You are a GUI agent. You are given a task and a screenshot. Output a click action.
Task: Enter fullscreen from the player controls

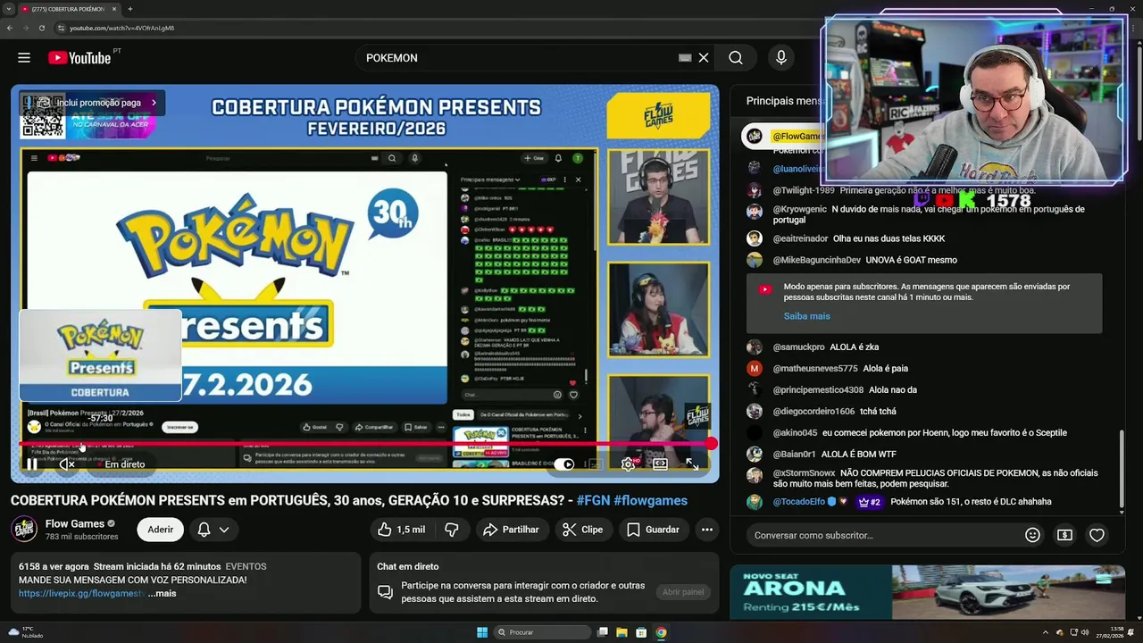(692, 464)
